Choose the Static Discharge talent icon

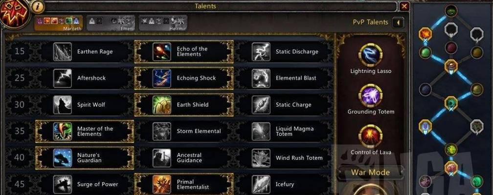coord(261,52)
